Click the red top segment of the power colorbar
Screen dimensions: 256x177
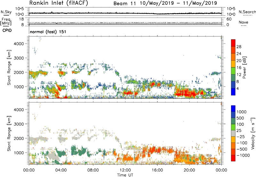pyautogui.click(x=233, y=43)
